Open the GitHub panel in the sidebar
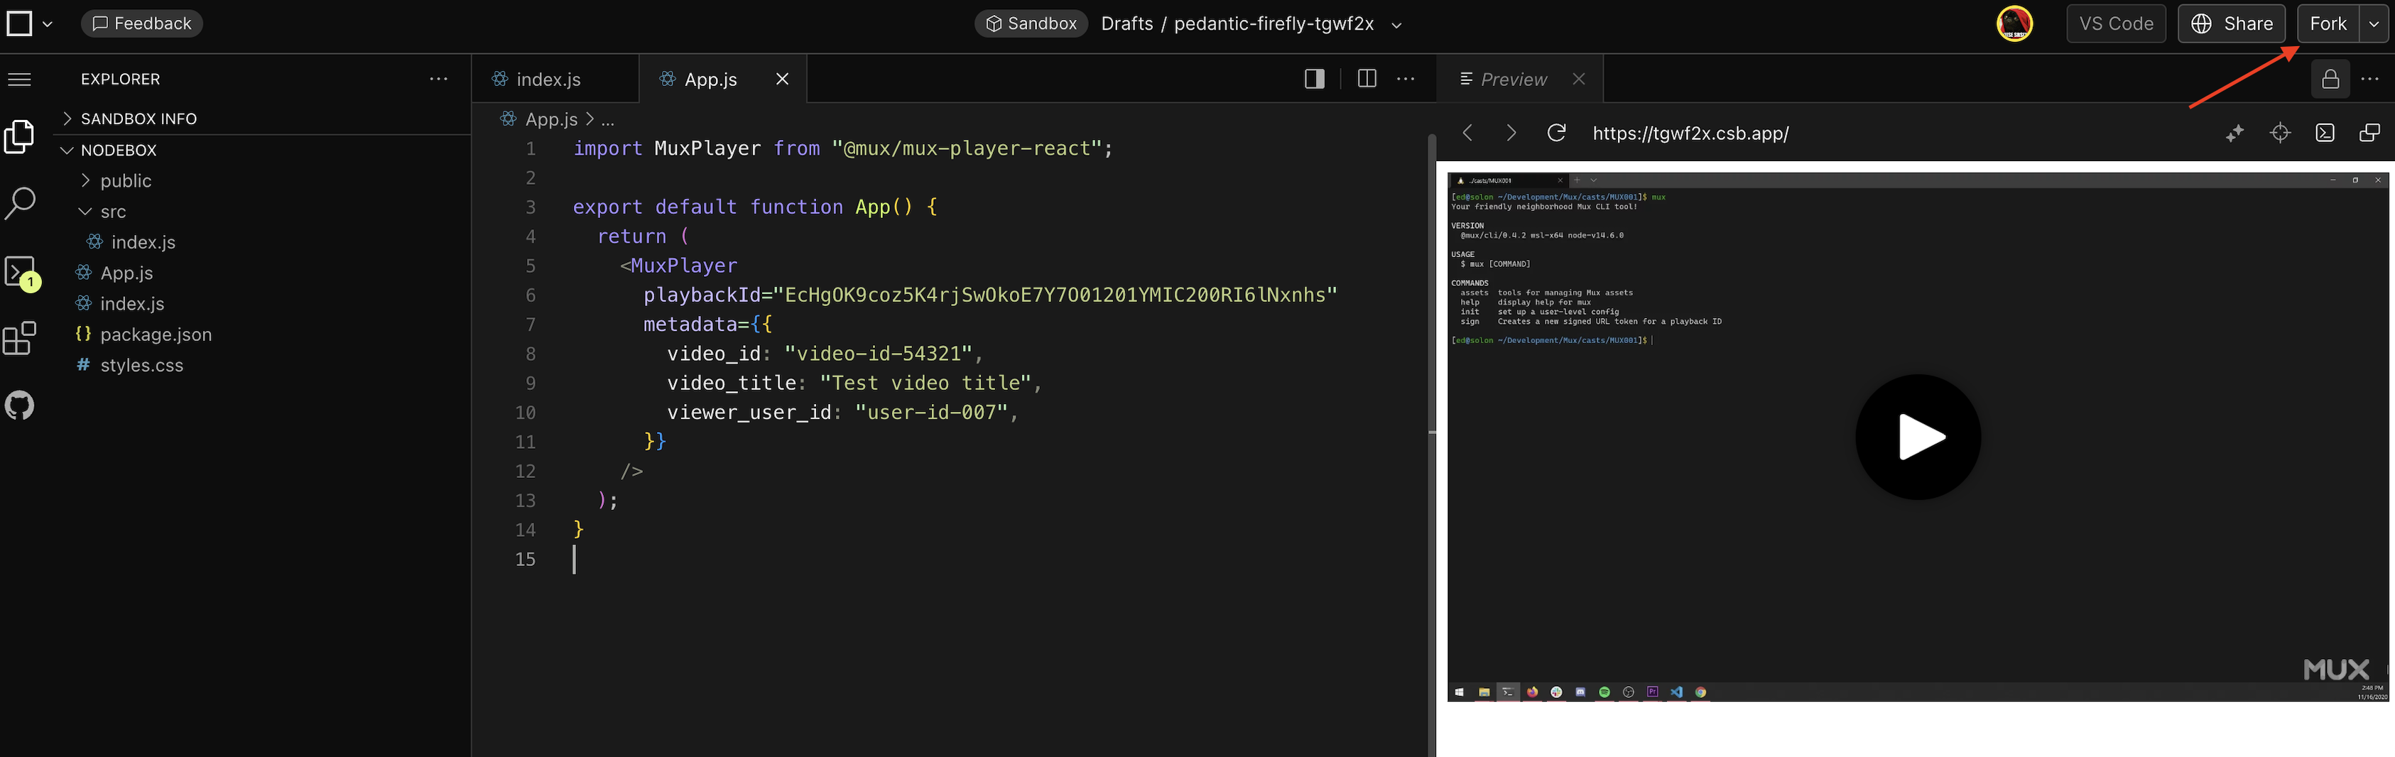The image size is (2395, 757). point(19,405)
